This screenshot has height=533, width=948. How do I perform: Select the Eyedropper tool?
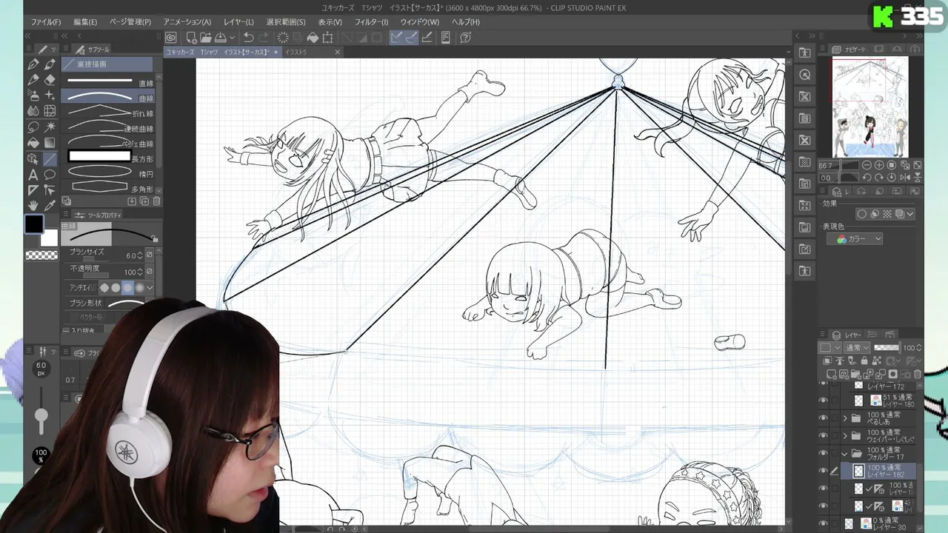point(50,205)
